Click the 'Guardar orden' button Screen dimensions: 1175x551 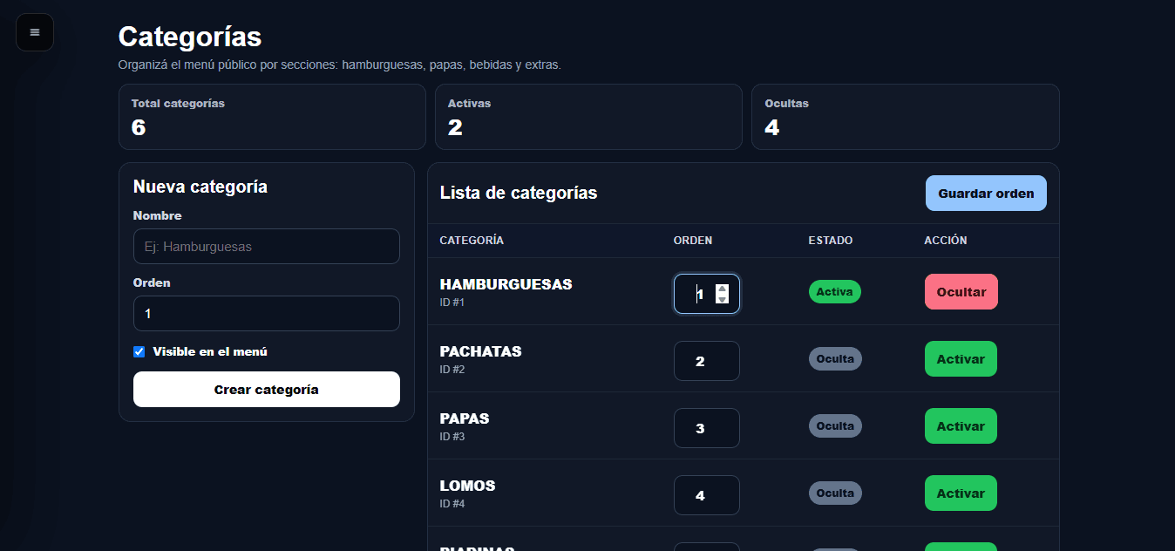click(x=986, y=194)
